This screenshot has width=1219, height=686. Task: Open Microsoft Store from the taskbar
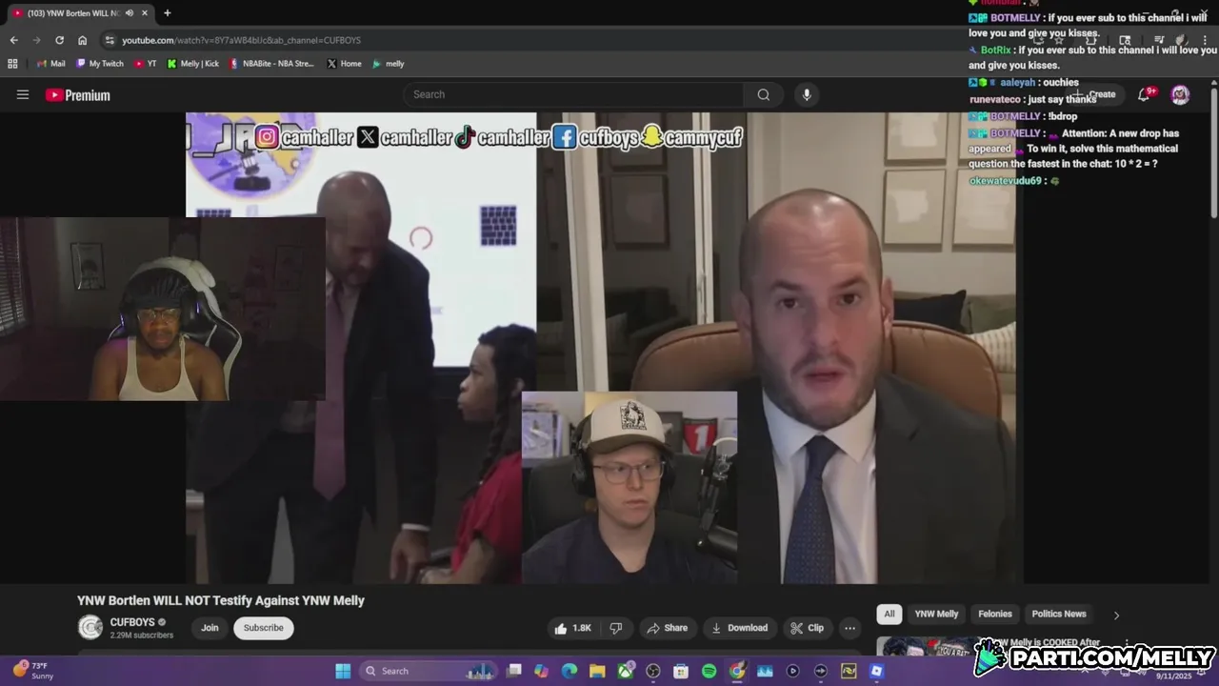tap(681, 671)
